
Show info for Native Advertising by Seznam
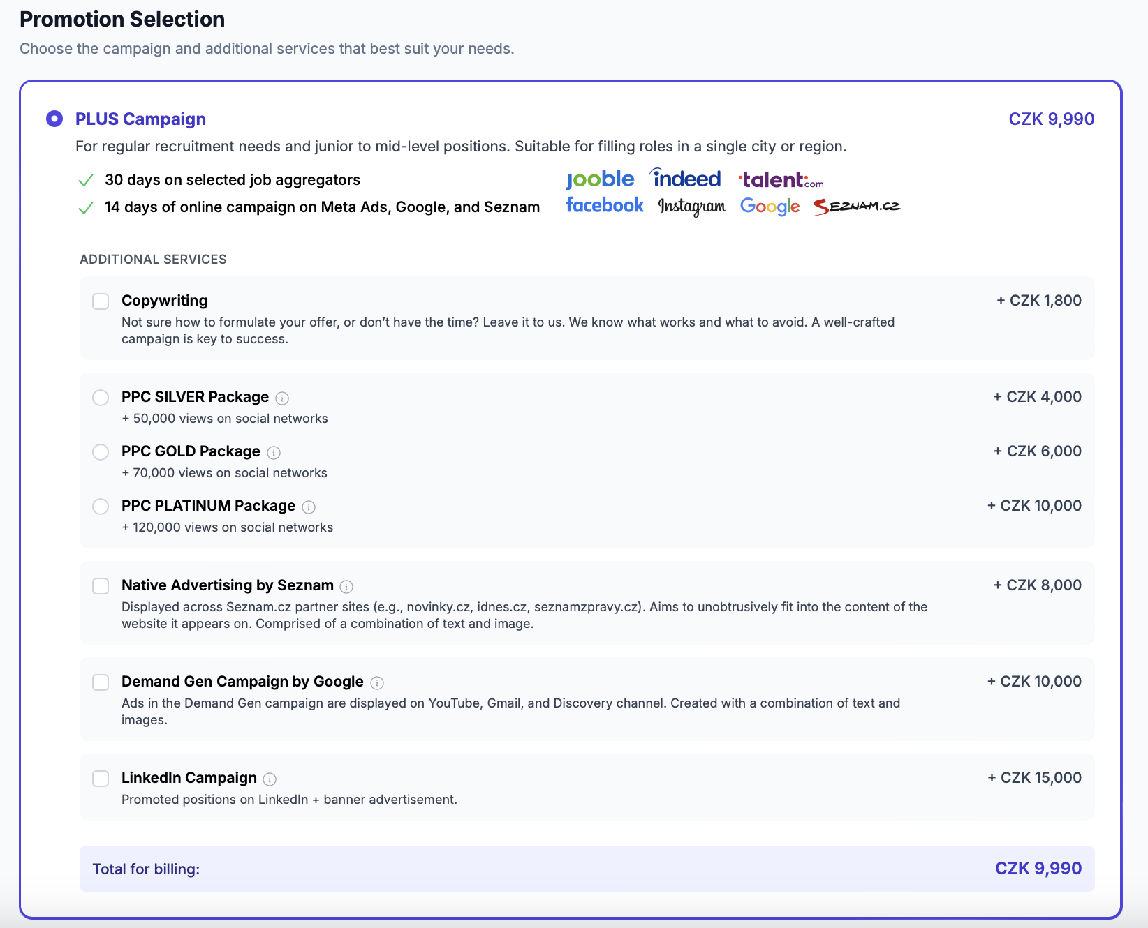coord(346,587)
